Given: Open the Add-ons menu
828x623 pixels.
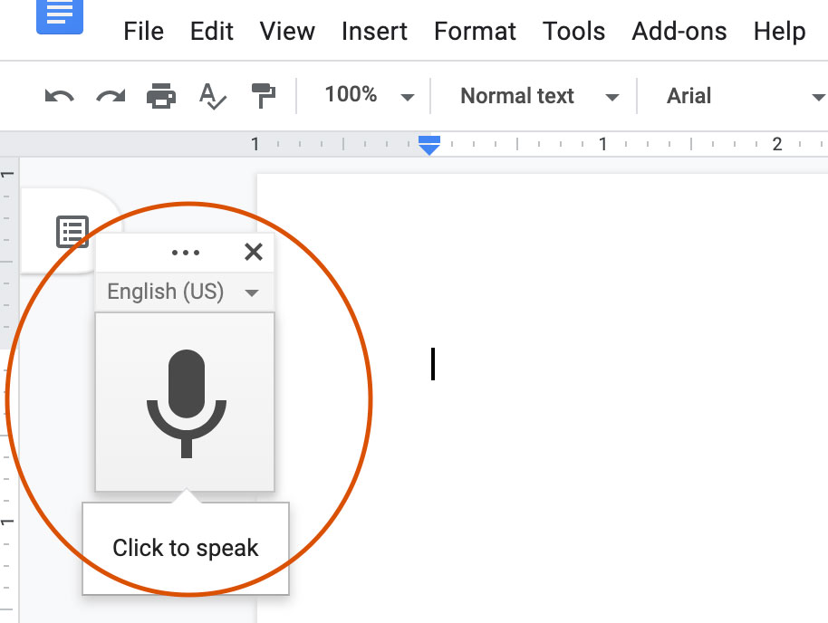Looking at the screenshot, I should pos(679,32).
